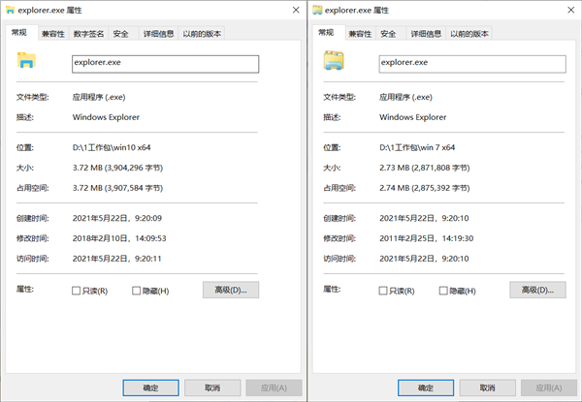Open 以前的版本 tab in right window
This screenshot has width=582, height=402.
pyautogui.click(x=469, y=34)
